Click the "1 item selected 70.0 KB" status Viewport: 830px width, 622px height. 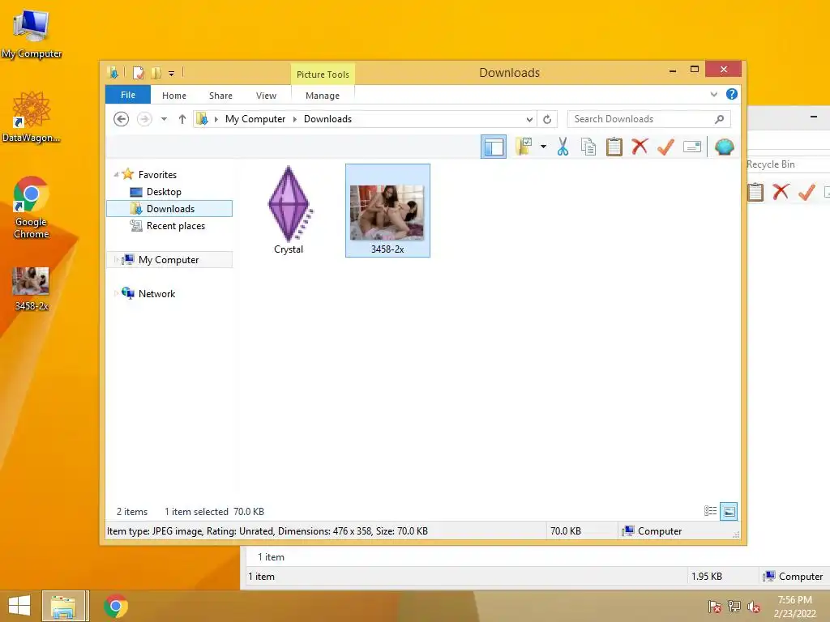tap(214, 512)
